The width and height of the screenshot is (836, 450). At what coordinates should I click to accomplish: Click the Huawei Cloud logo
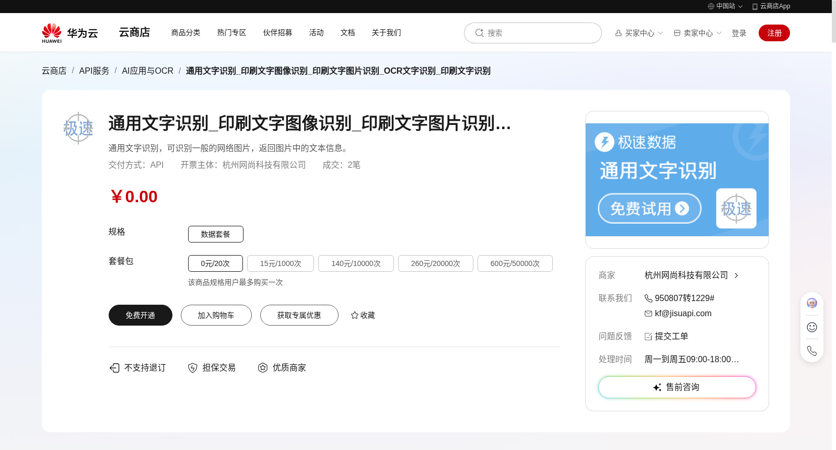coord(70,33)
